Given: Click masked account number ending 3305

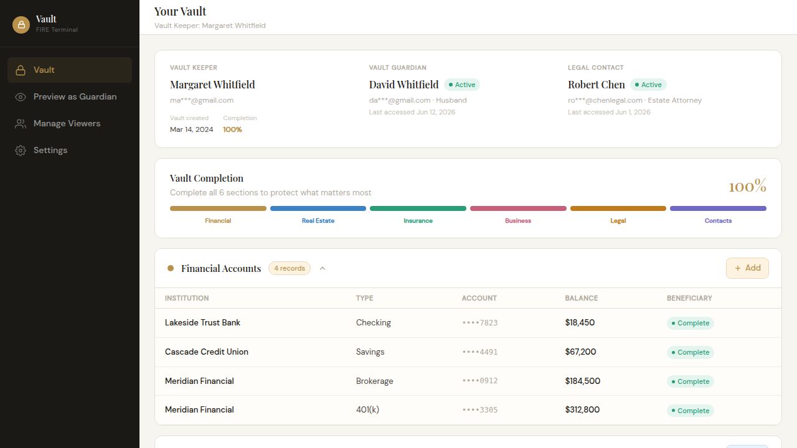Looking at the screenshot, I should (479, 410).
